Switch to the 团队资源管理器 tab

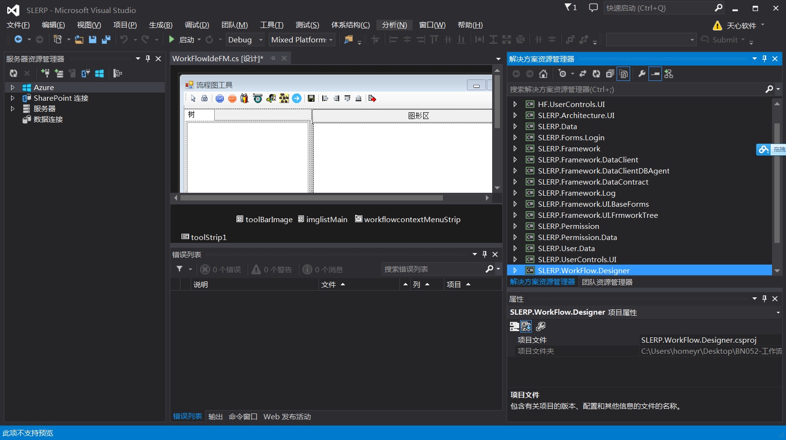coord(607,282)
